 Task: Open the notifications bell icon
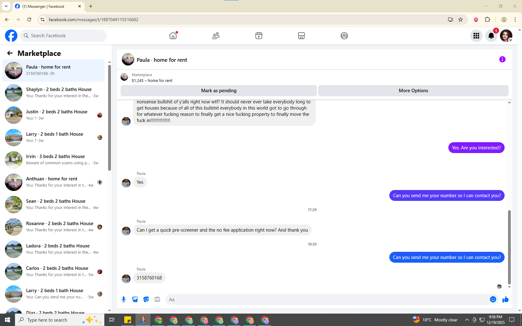click(491, 36)
